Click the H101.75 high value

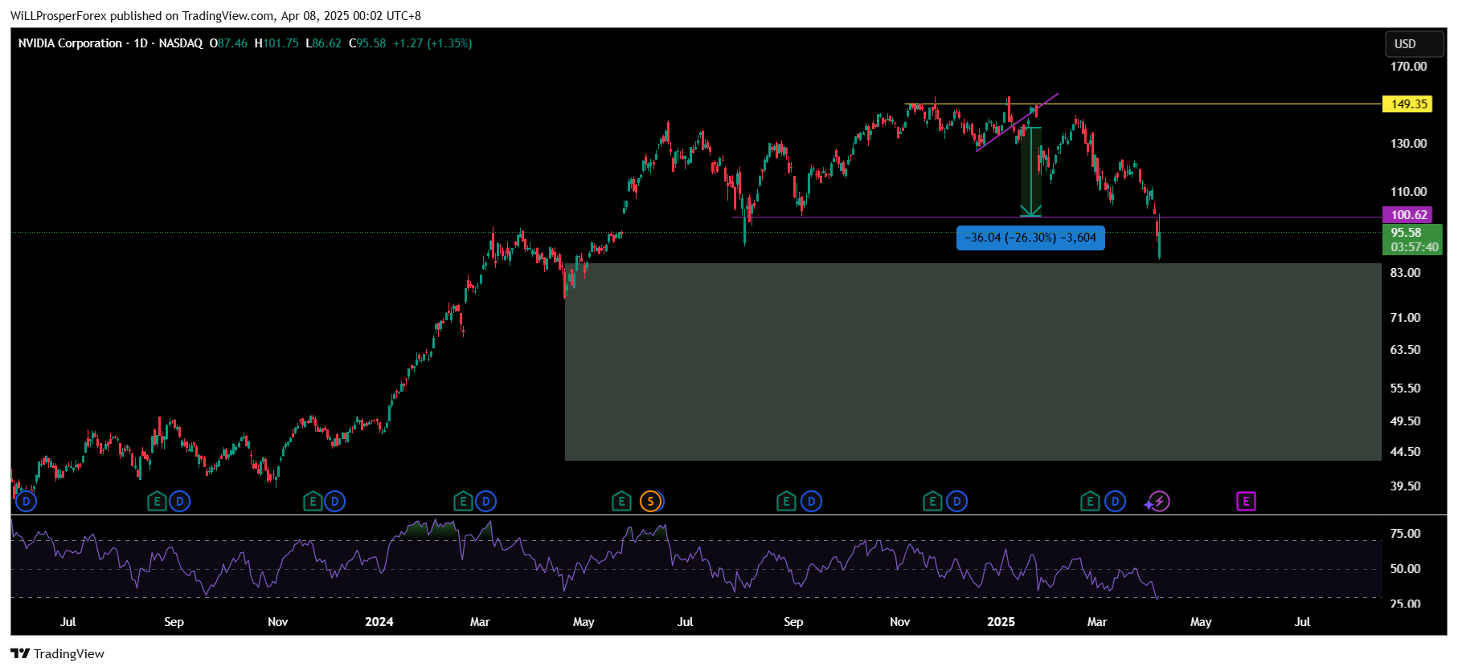276,43
